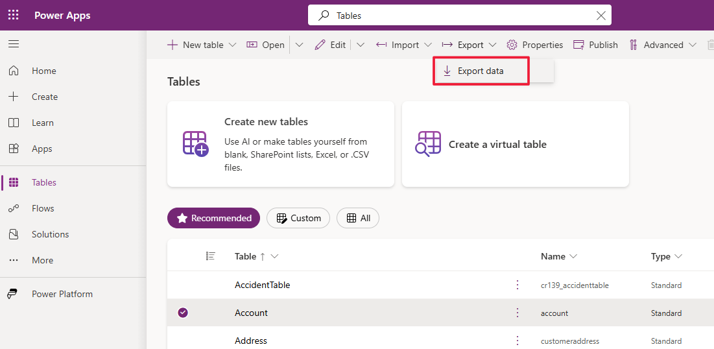Image resolution: width=714 pixels, height=349 pixels.
Task: Open Power Platform from the sidebar
Action: tap(62, 294)
